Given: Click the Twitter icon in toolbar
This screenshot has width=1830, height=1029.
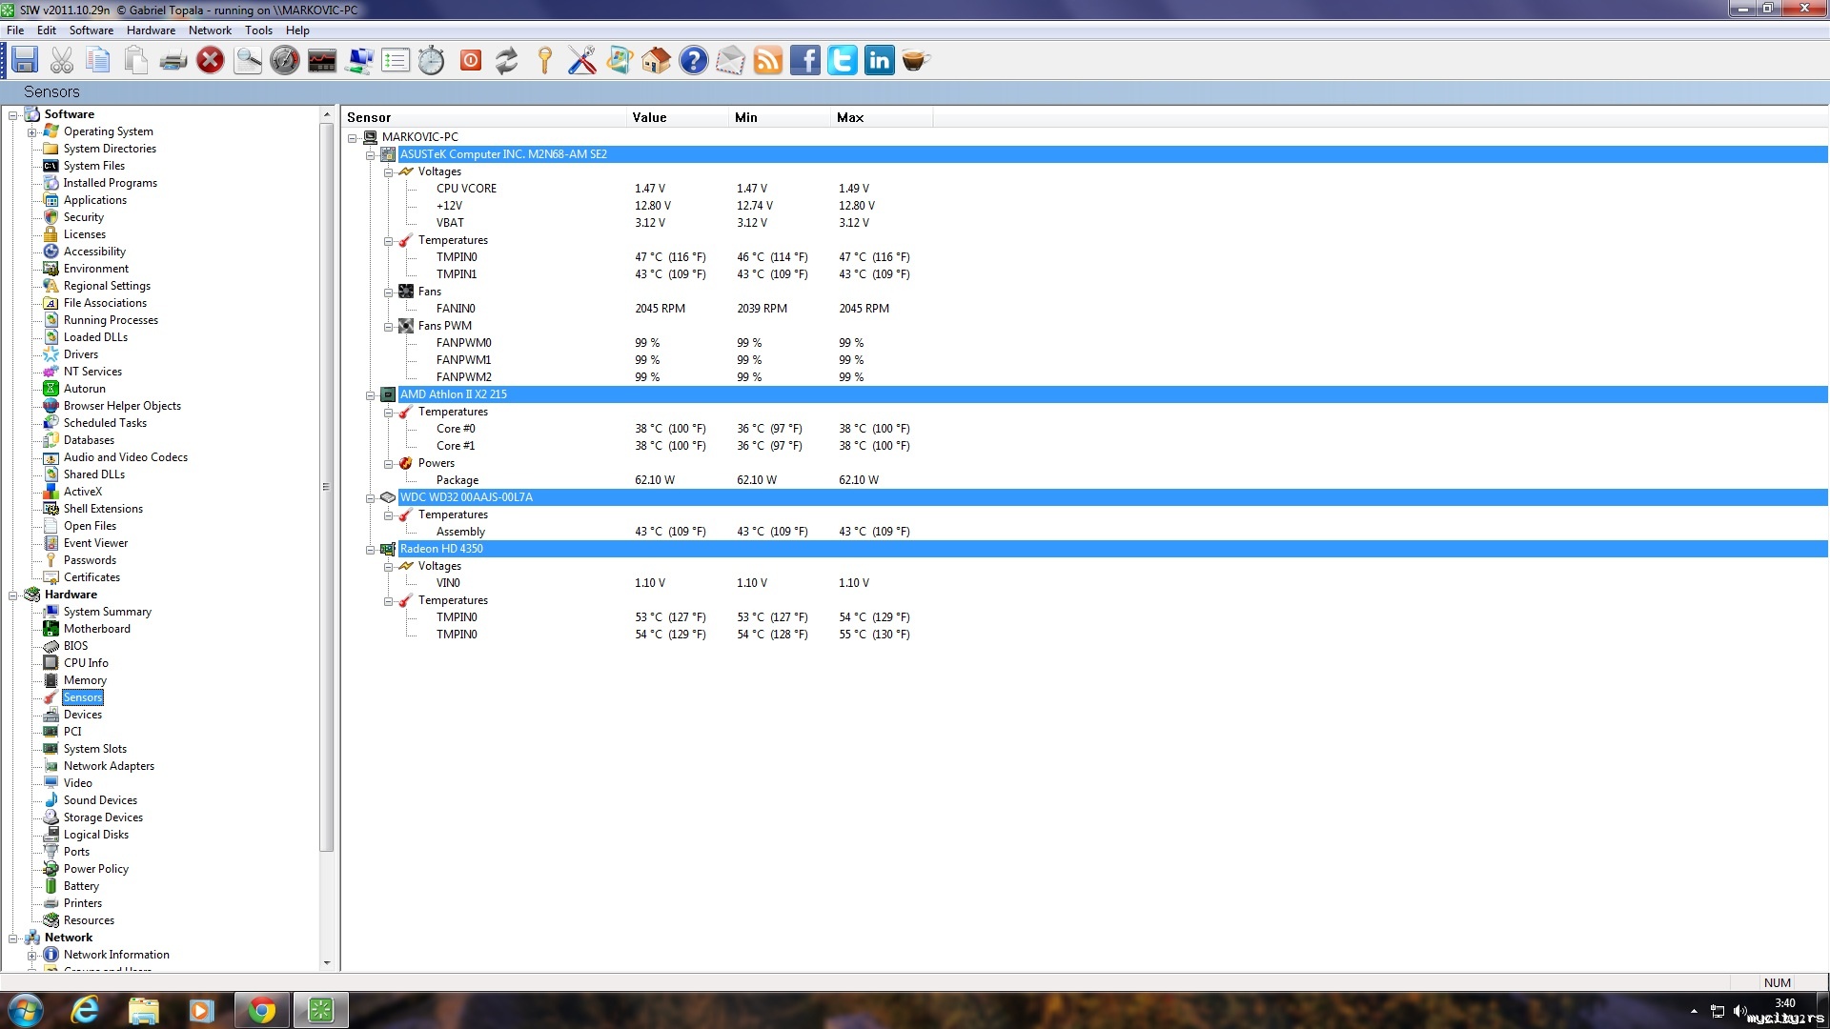Looking at the screenshot, I should tap(842, 61).
